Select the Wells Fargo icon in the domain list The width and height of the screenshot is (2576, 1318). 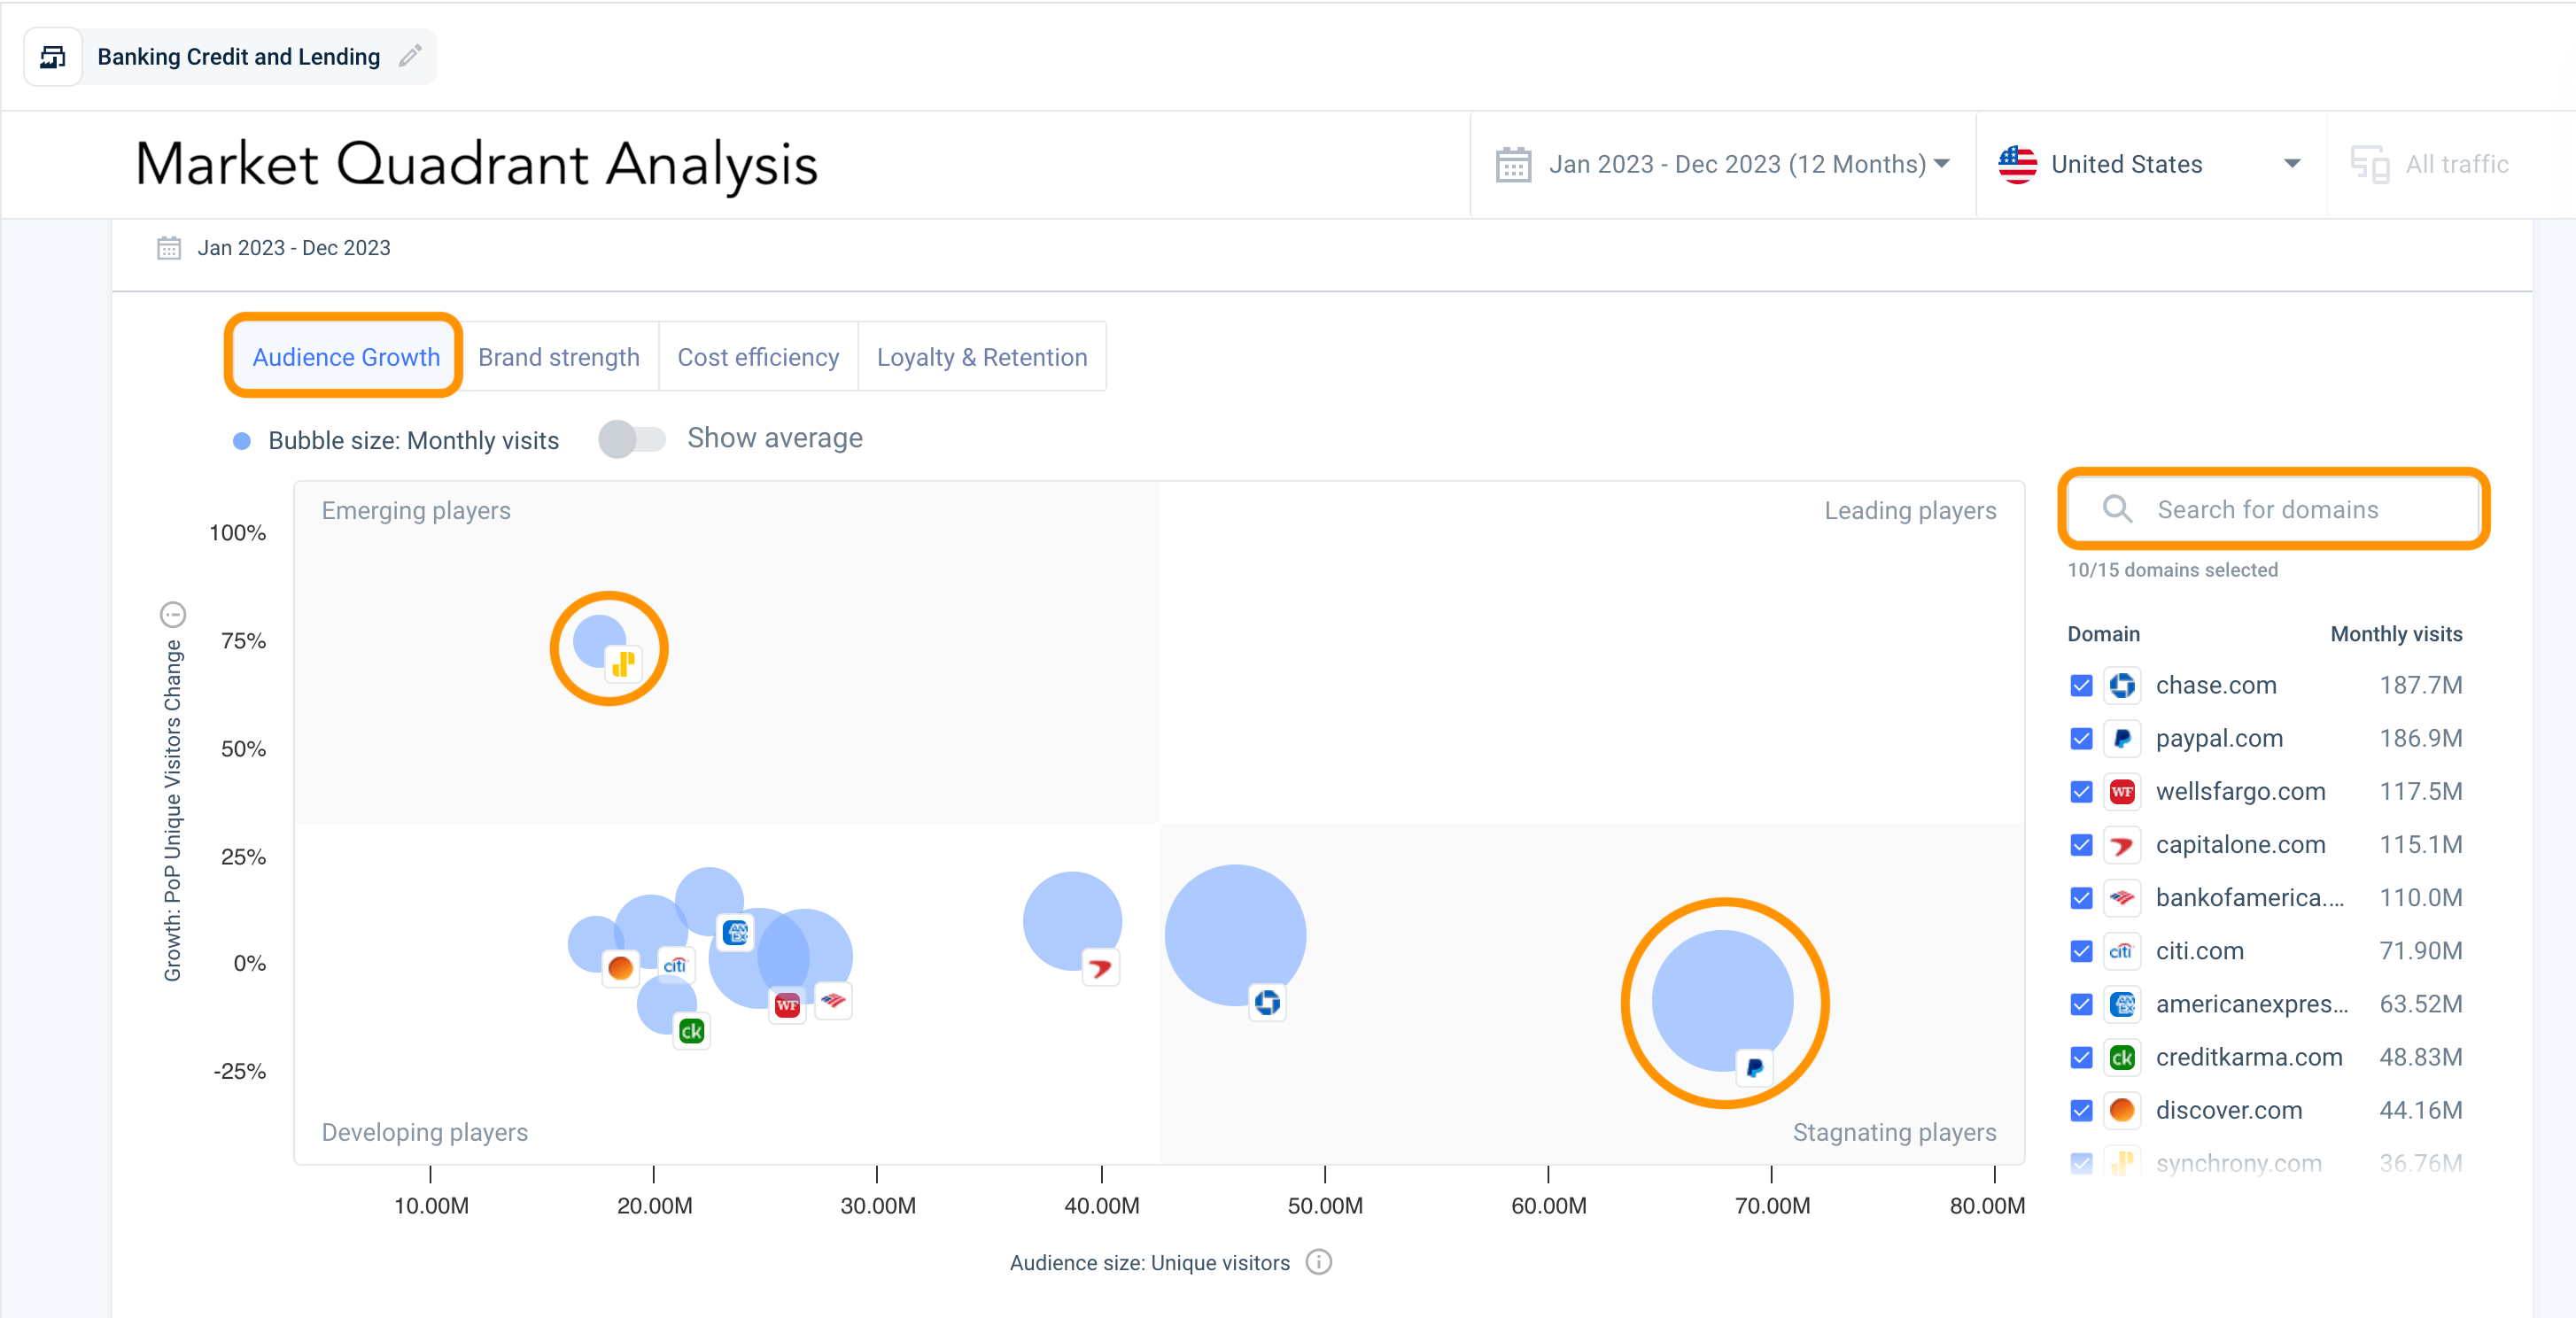[2123, 791]
